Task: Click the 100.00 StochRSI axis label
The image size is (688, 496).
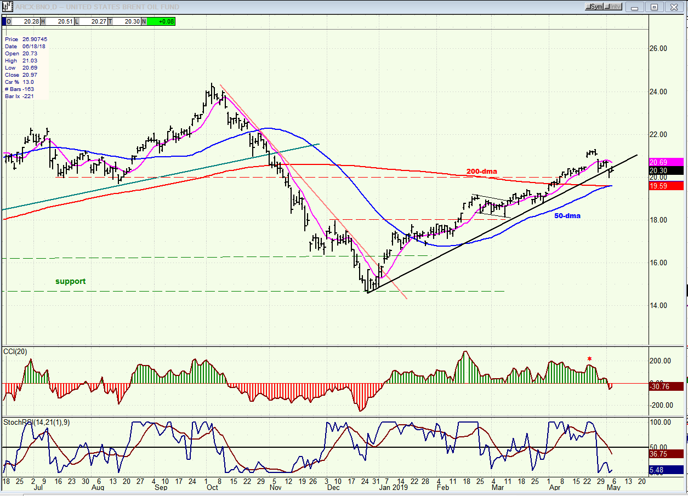Action: point(661,423)
